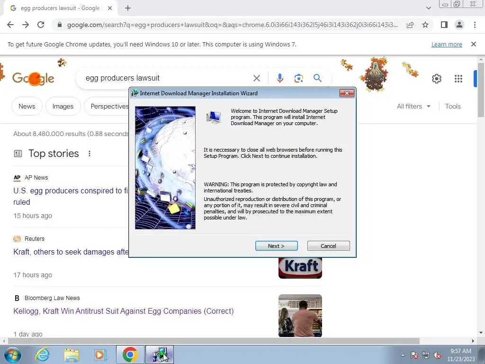Dismiss the Windows 7 update notice
This screenshot has height=364, width=485.
pos(474,44)
